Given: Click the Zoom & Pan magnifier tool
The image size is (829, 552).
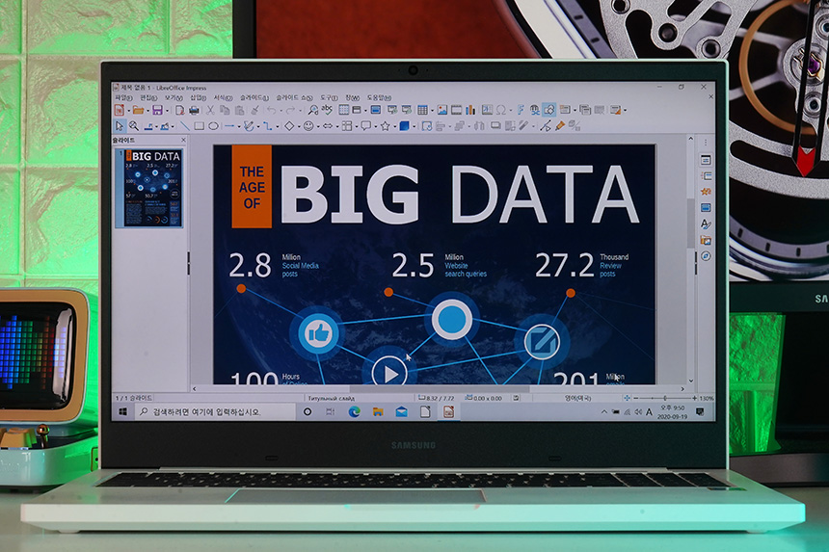Looking at the screenshot, I should tap(134, 126).
